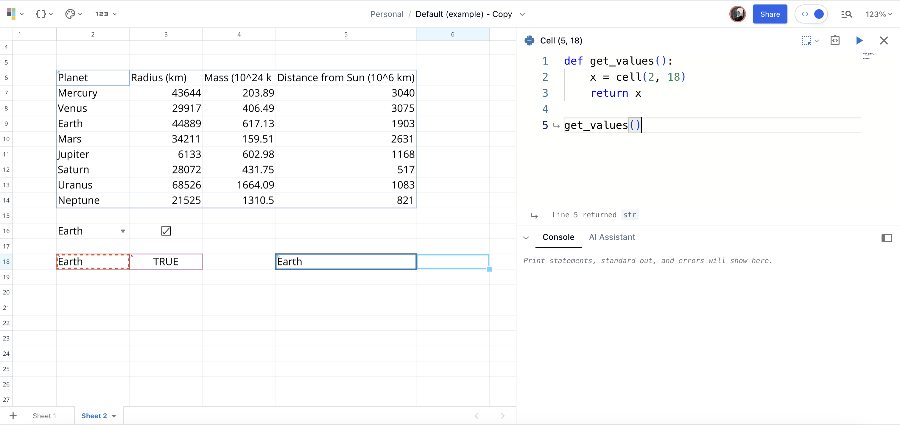Click the user avatar icon
900x425 pixels.
[737, 14]
